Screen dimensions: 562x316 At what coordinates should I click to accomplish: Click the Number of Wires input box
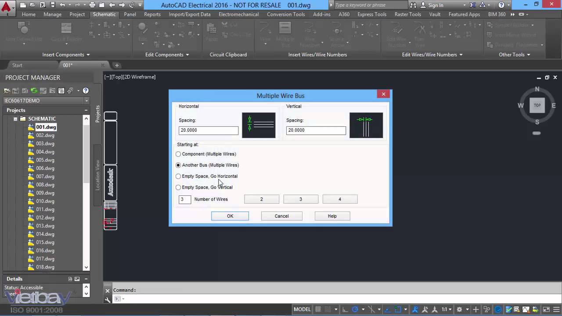coord(185,199)
